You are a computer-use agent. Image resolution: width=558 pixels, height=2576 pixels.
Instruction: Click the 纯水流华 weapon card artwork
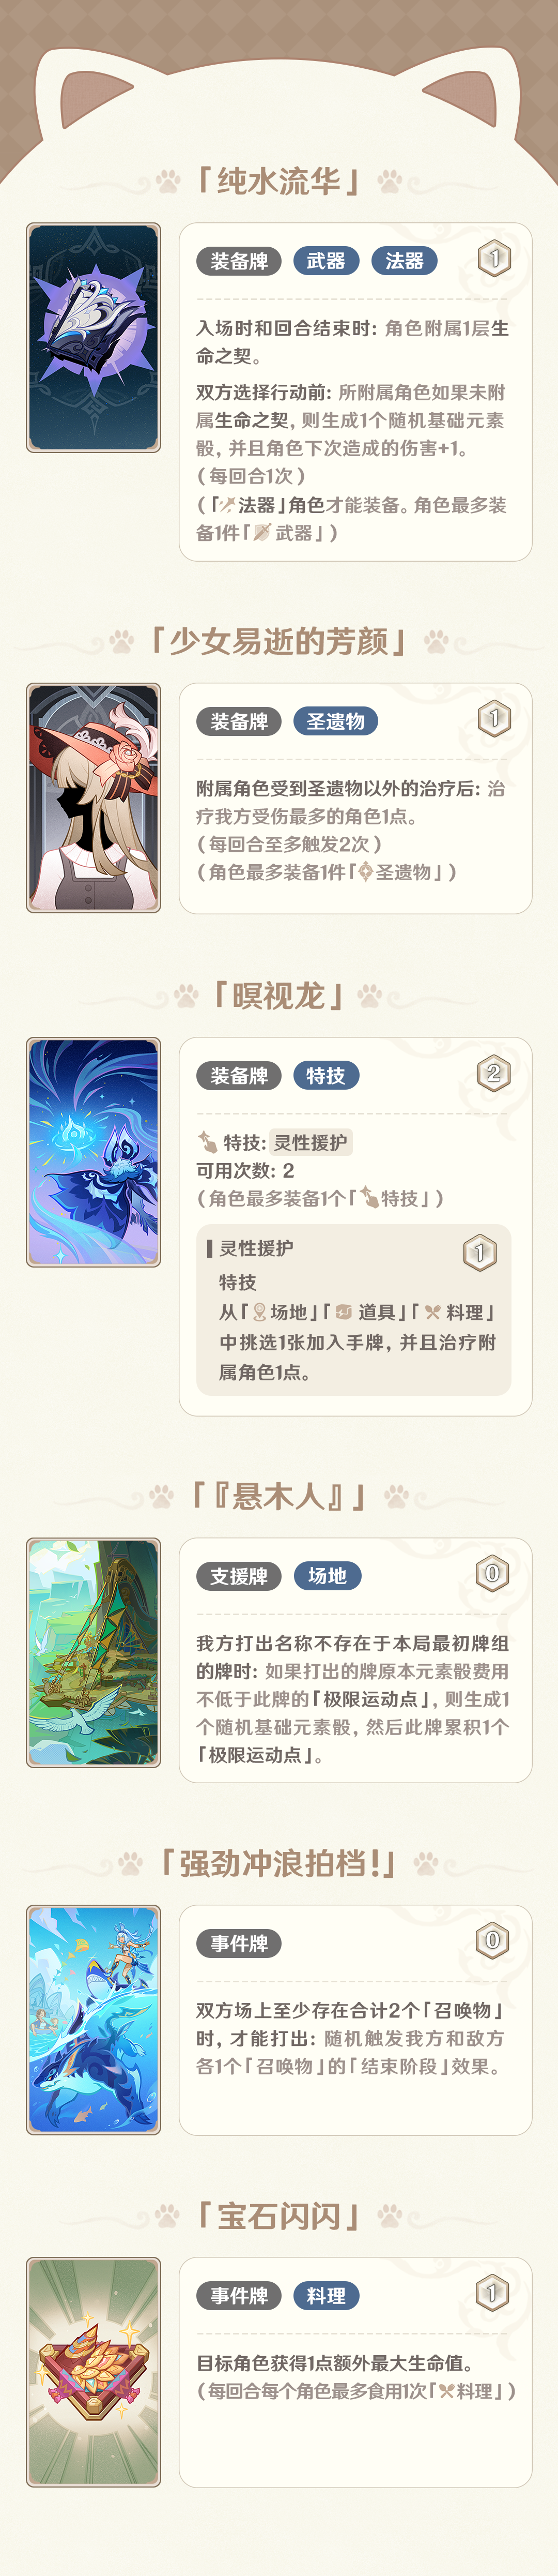point(93,338)
